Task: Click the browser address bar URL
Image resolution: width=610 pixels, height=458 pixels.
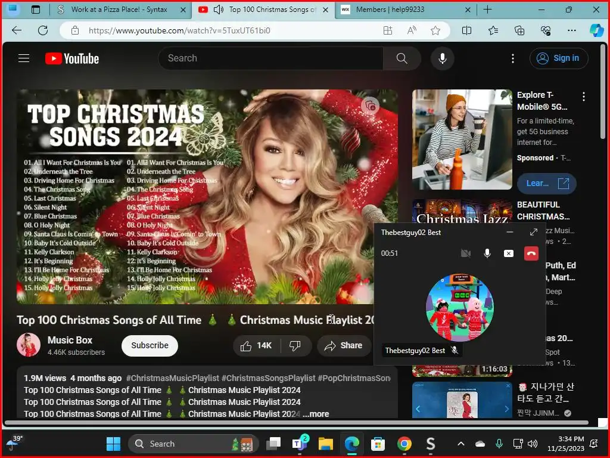Action: (179, 30)
